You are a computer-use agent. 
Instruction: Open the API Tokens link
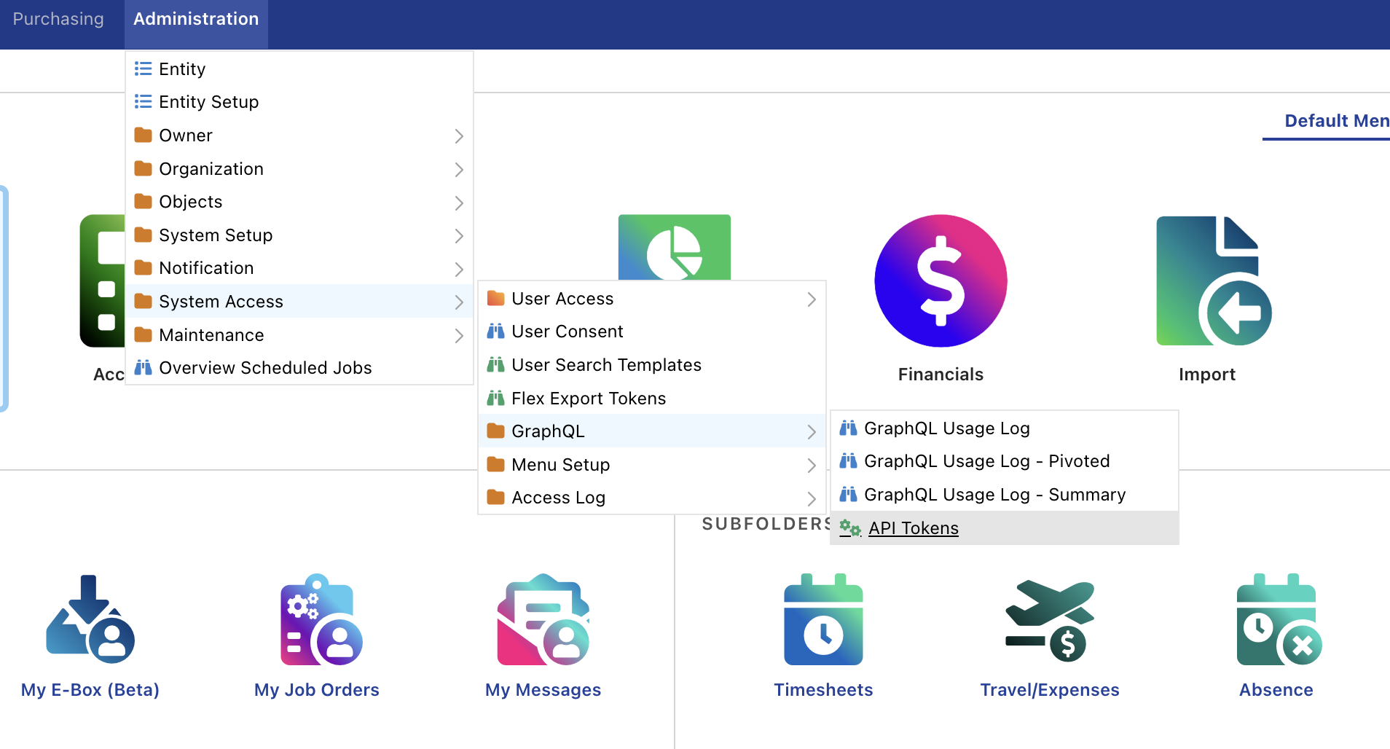coord(914,528)
